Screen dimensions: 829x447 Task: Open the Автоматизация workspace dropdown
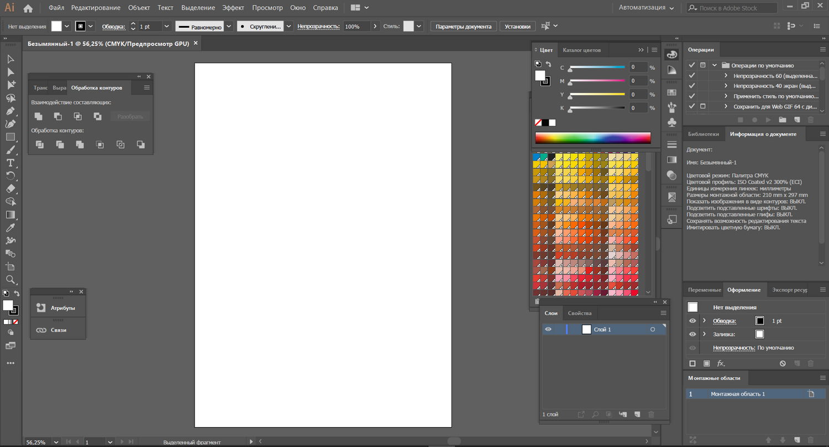tap(646, 8)
